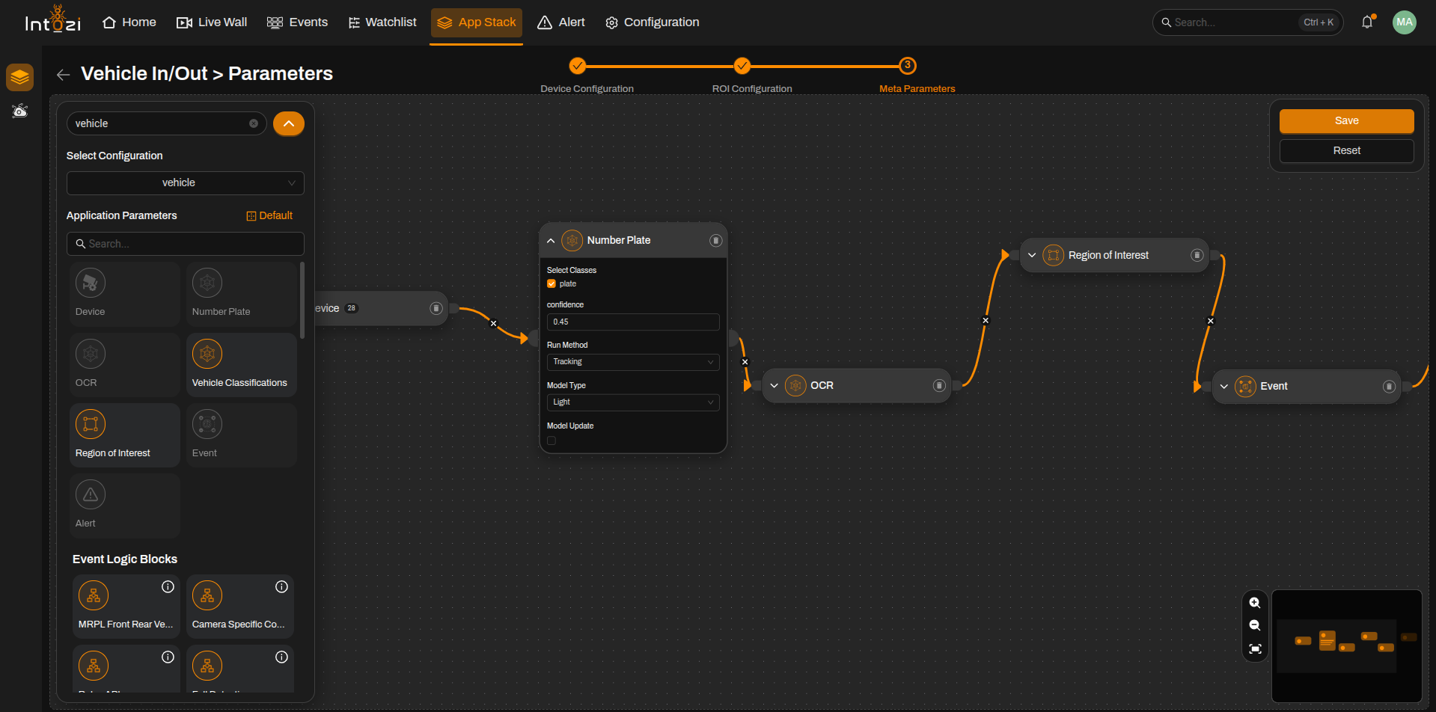Click the vehicle name input field
The width and height of the screenshot is (1436, 712).
click(166, 123)
